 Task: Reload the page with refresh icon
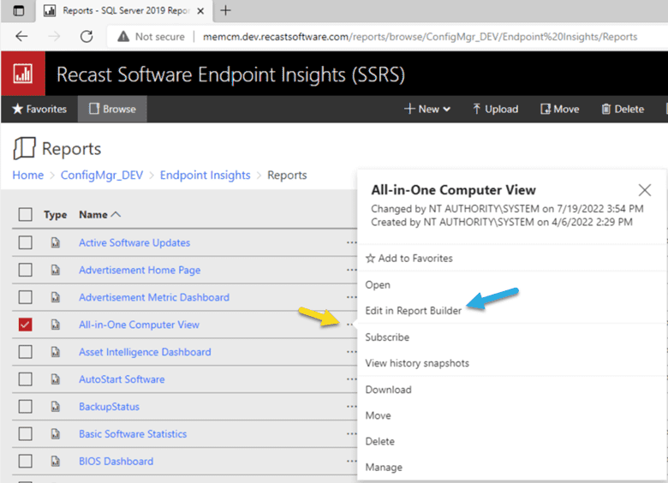tap(86, 37)
